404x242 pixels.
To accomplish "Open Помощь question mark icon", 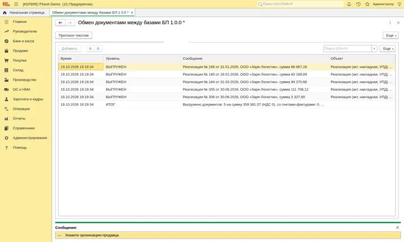I will click(6, 148).
